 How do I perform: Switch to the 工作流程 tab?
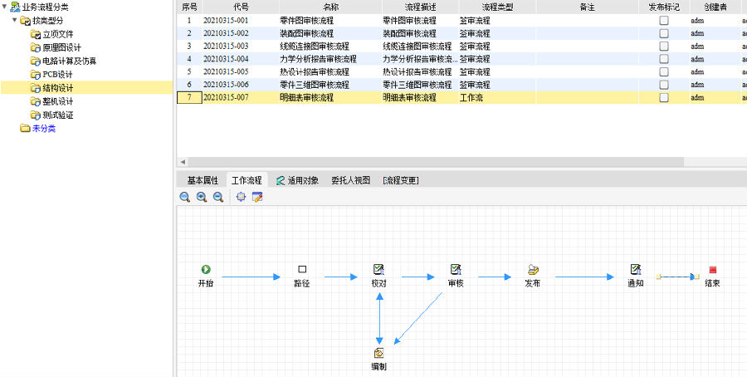[x=247, y=180]
